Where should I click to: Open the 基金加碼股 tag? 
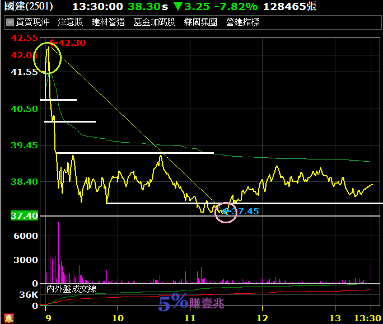[x=154, y=22]
